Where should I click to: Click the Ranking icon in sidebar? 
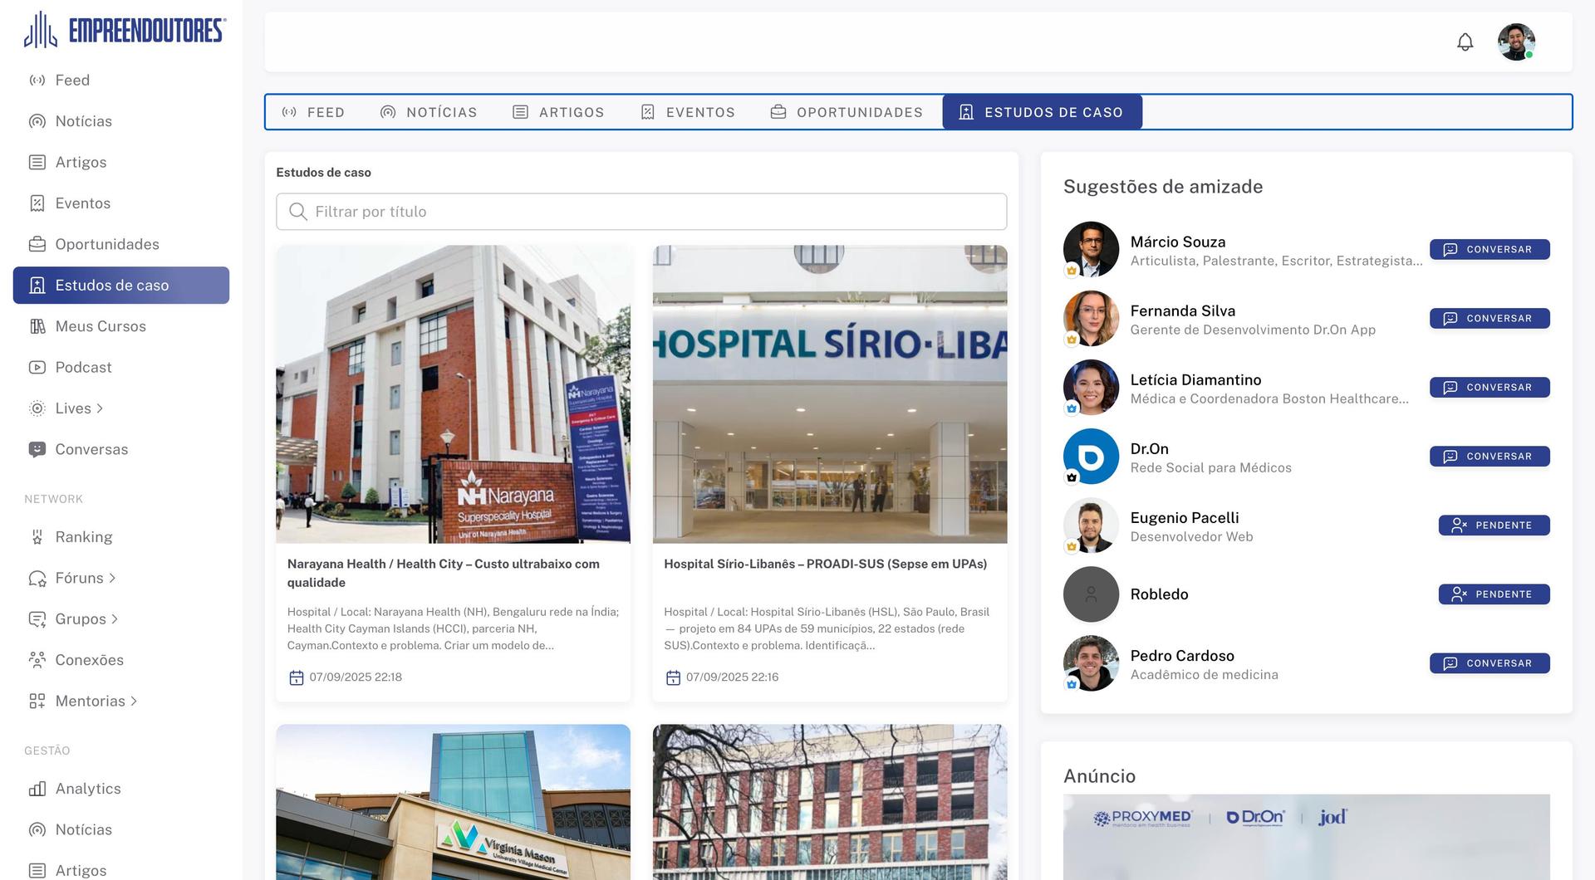pos(37,537)
